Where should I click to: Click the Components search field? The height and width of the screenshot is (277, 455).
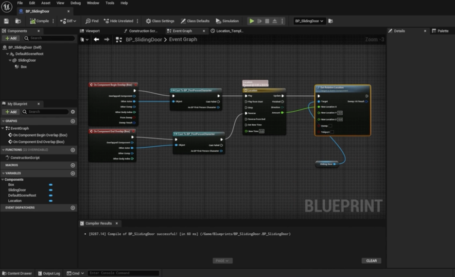(49, 38)
